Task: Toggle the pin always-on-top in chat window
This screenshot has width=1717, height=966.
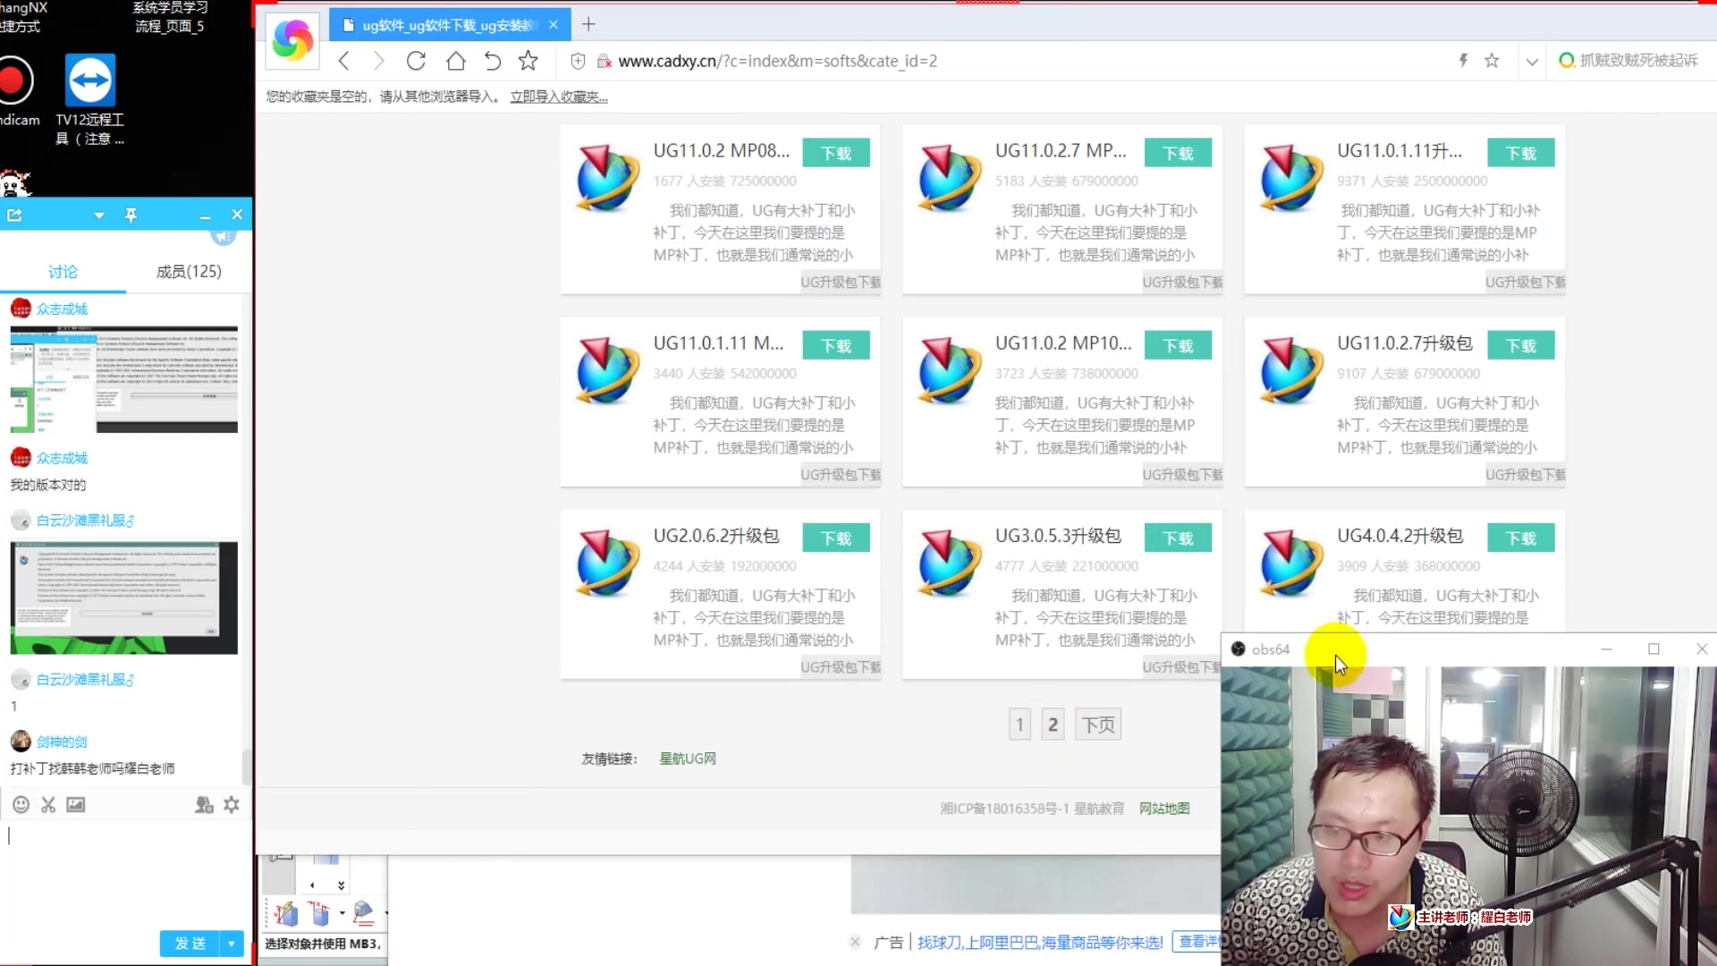Action: pyautogui.click(x=131, y=215)
